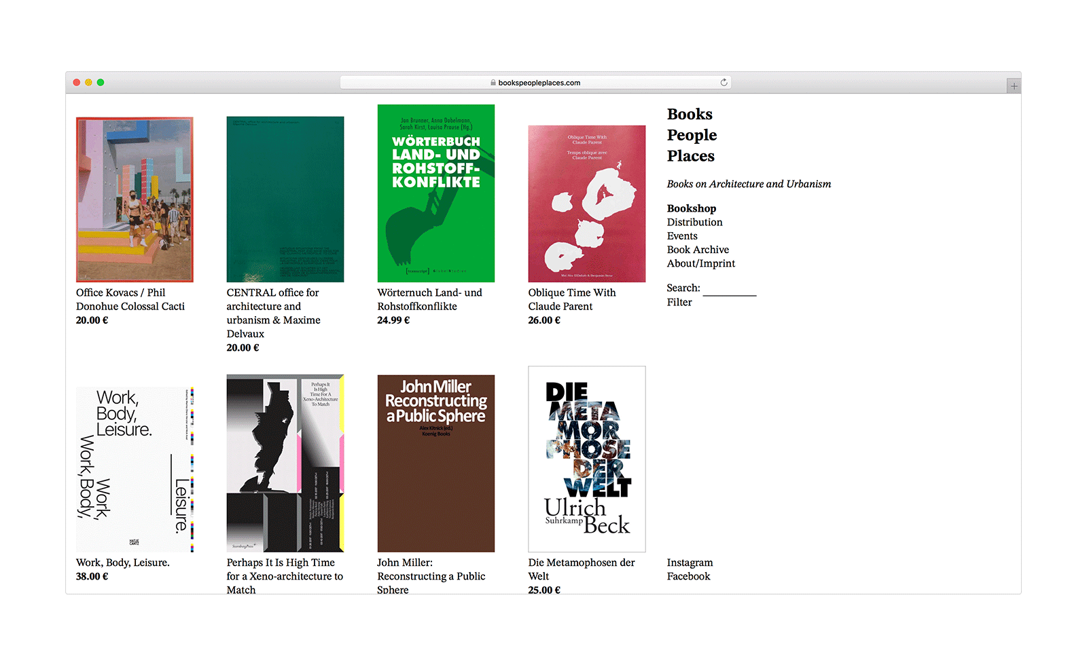This screenshot has width=1087, height=665.
Task: Close the browser window with the red button
Action: [77, 82]
